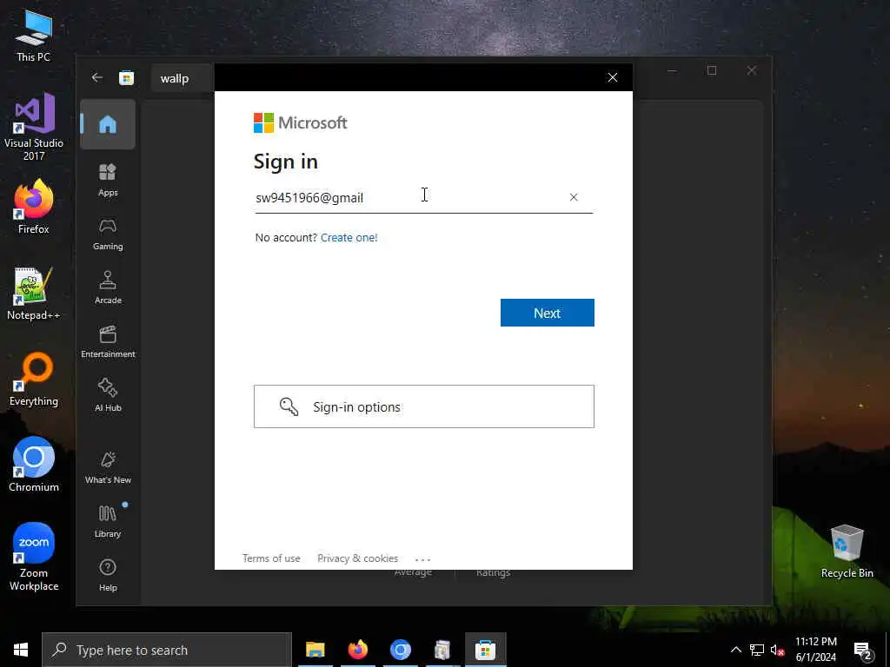The width and height of the screenshot is (890, 667).
Task: Click the Store search box containing 'wallp'
Action: [x=183, y=78]
